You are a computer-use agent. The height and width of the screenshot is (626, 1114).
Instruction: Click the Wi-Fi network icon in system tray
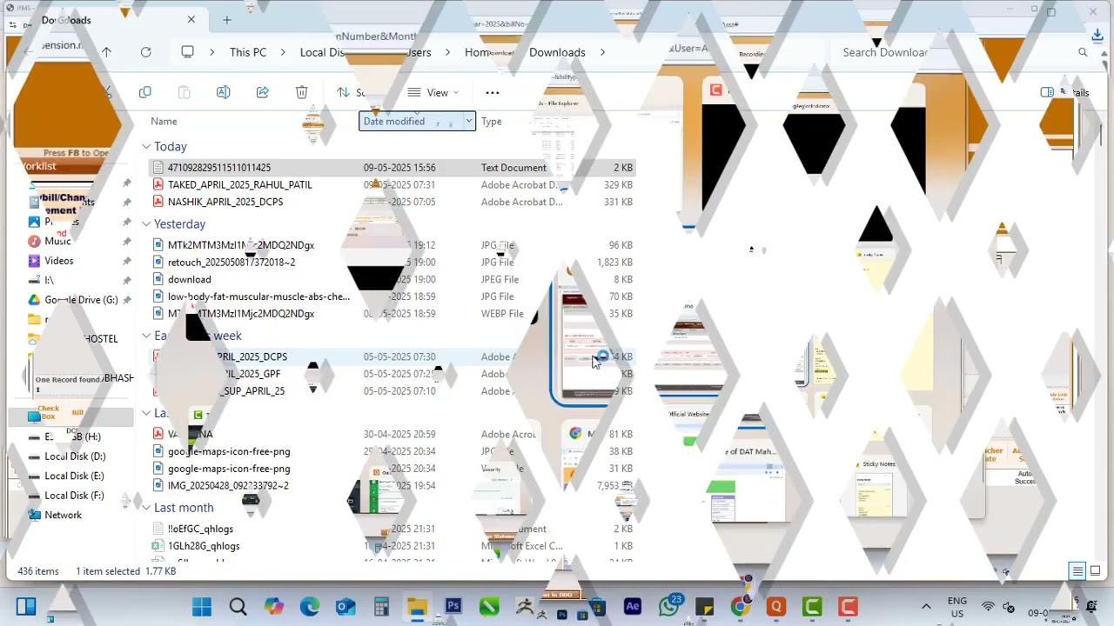coord(988,607)
